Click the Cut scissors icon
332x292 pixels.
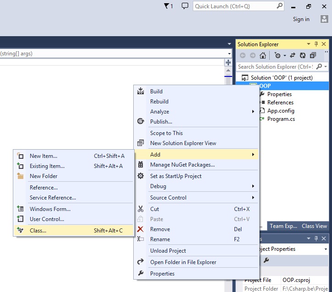[141, 209]
